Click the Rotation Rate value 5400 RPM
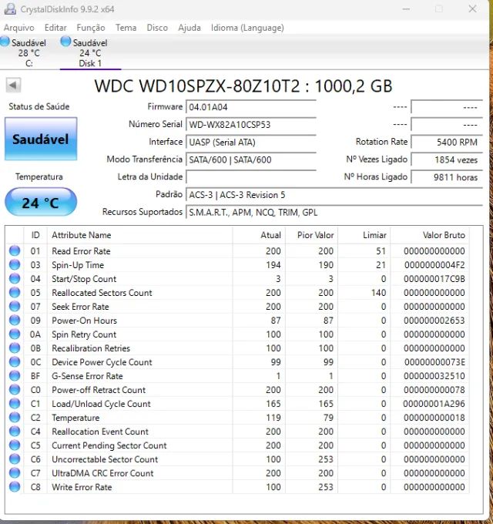Viewport: 493px width, 524px height. pos(447,143)
